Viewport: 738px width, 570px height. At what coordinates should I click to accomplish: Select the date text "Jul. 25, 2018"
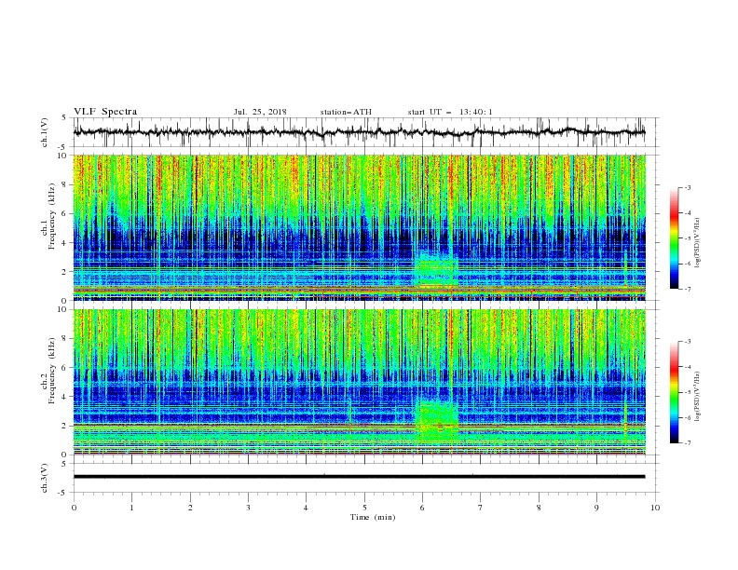[260, 112]
